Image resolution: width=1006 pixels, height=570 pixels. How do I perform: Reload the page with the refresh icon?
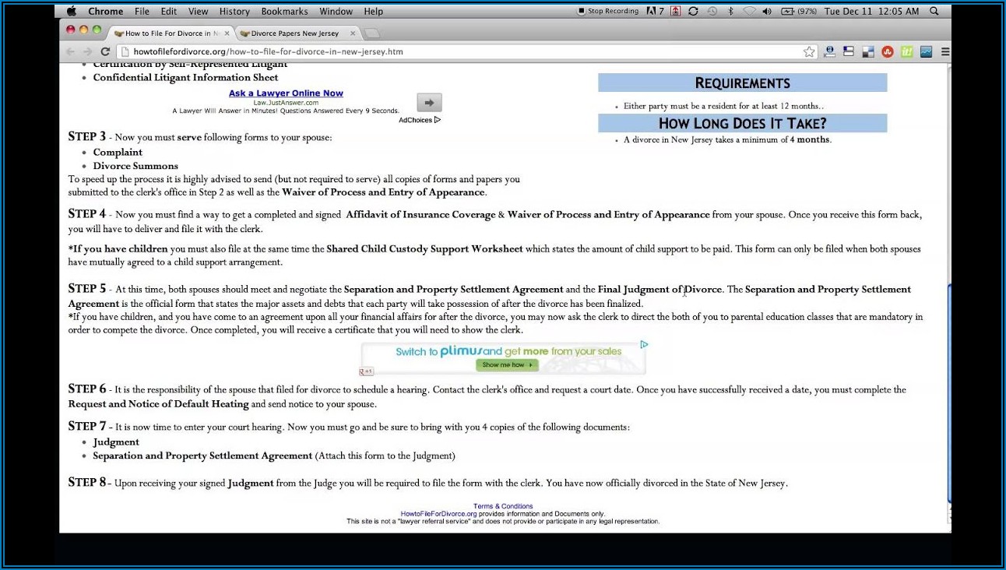click(x=105, y=52)
